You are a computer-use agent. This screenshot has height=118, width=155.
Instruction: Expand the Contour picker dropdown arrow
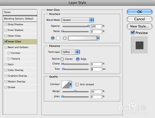pyautogui.click(x=70, y=84)
